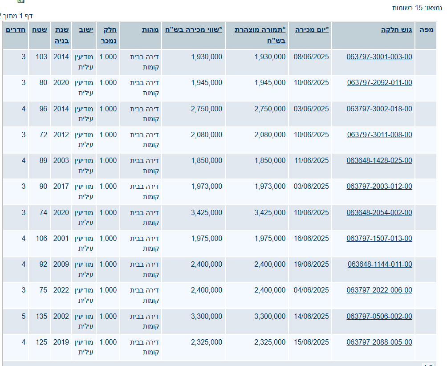Click construction year 2001
The image size is (447, 366).
pyautogui.click(x=61, y=238)
